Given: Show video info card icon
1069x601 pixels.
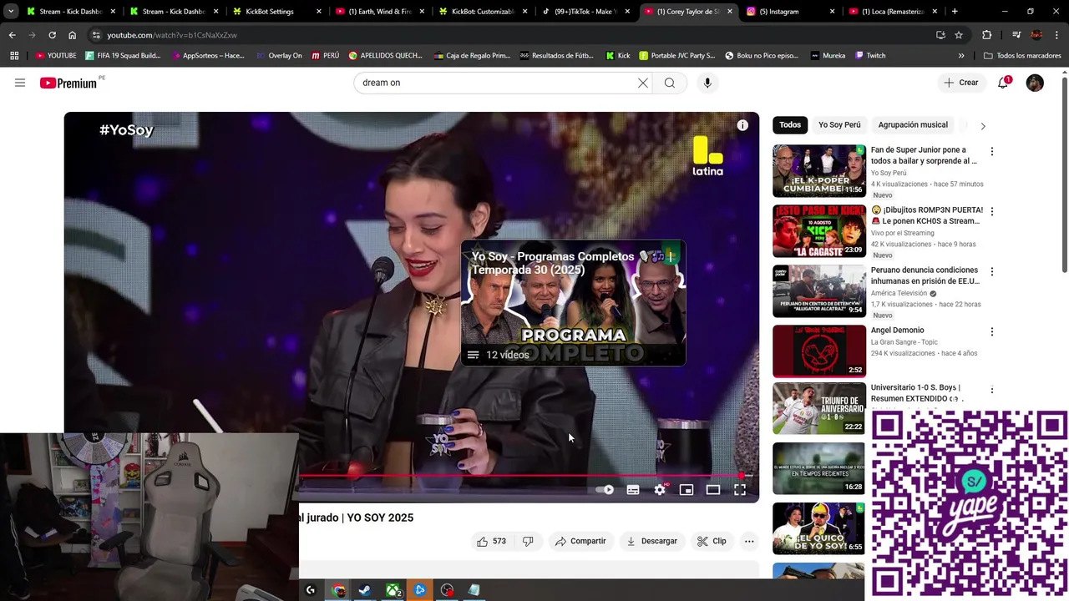Looking at the screenshot, I should click(x=742, y=125).
